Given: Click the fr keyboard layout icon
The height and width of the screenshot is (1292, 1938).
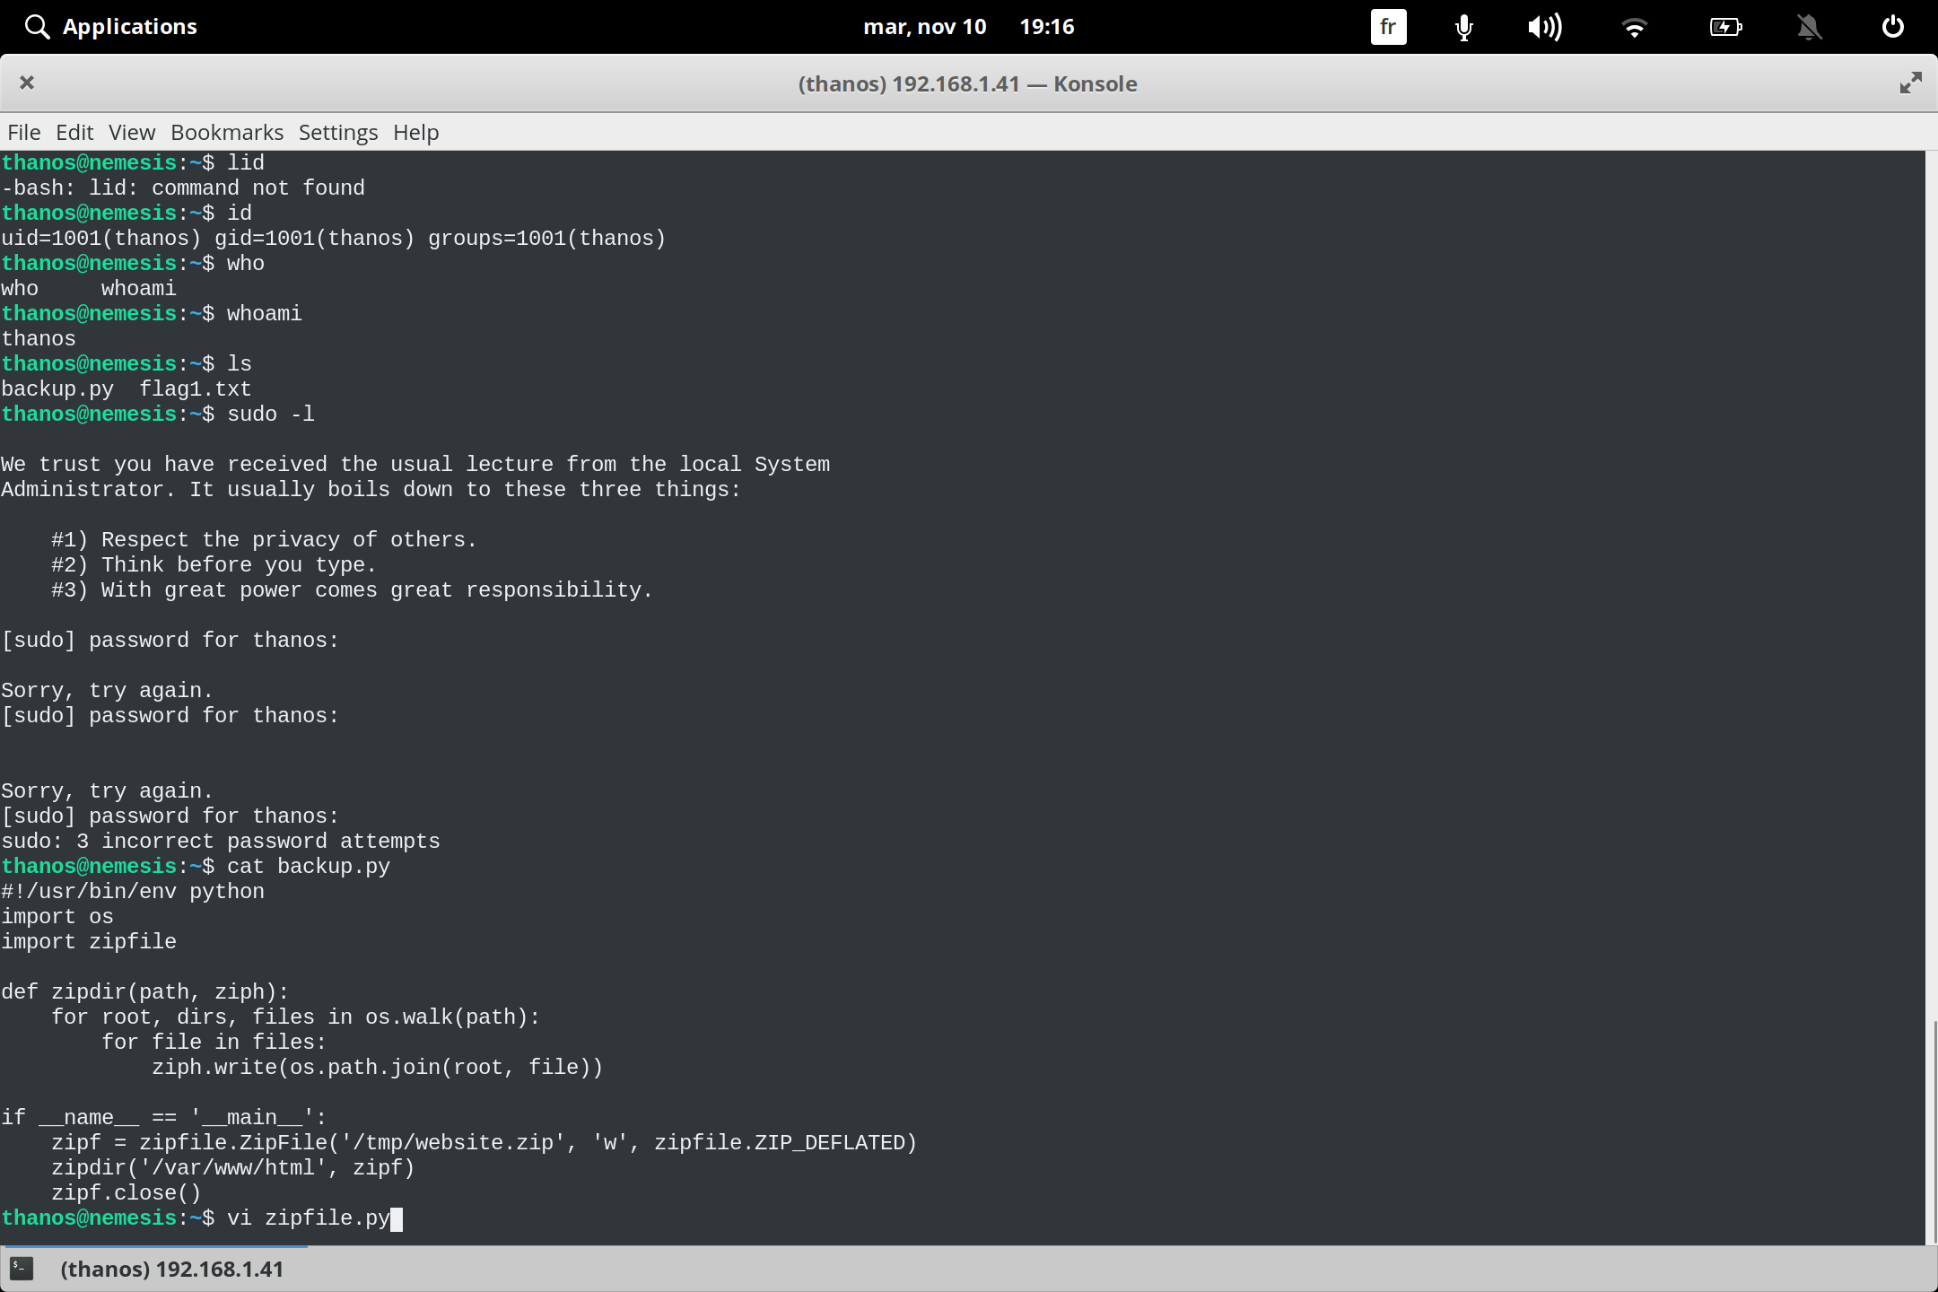Looking at the screenshot, I should (x=1387, y=27).
